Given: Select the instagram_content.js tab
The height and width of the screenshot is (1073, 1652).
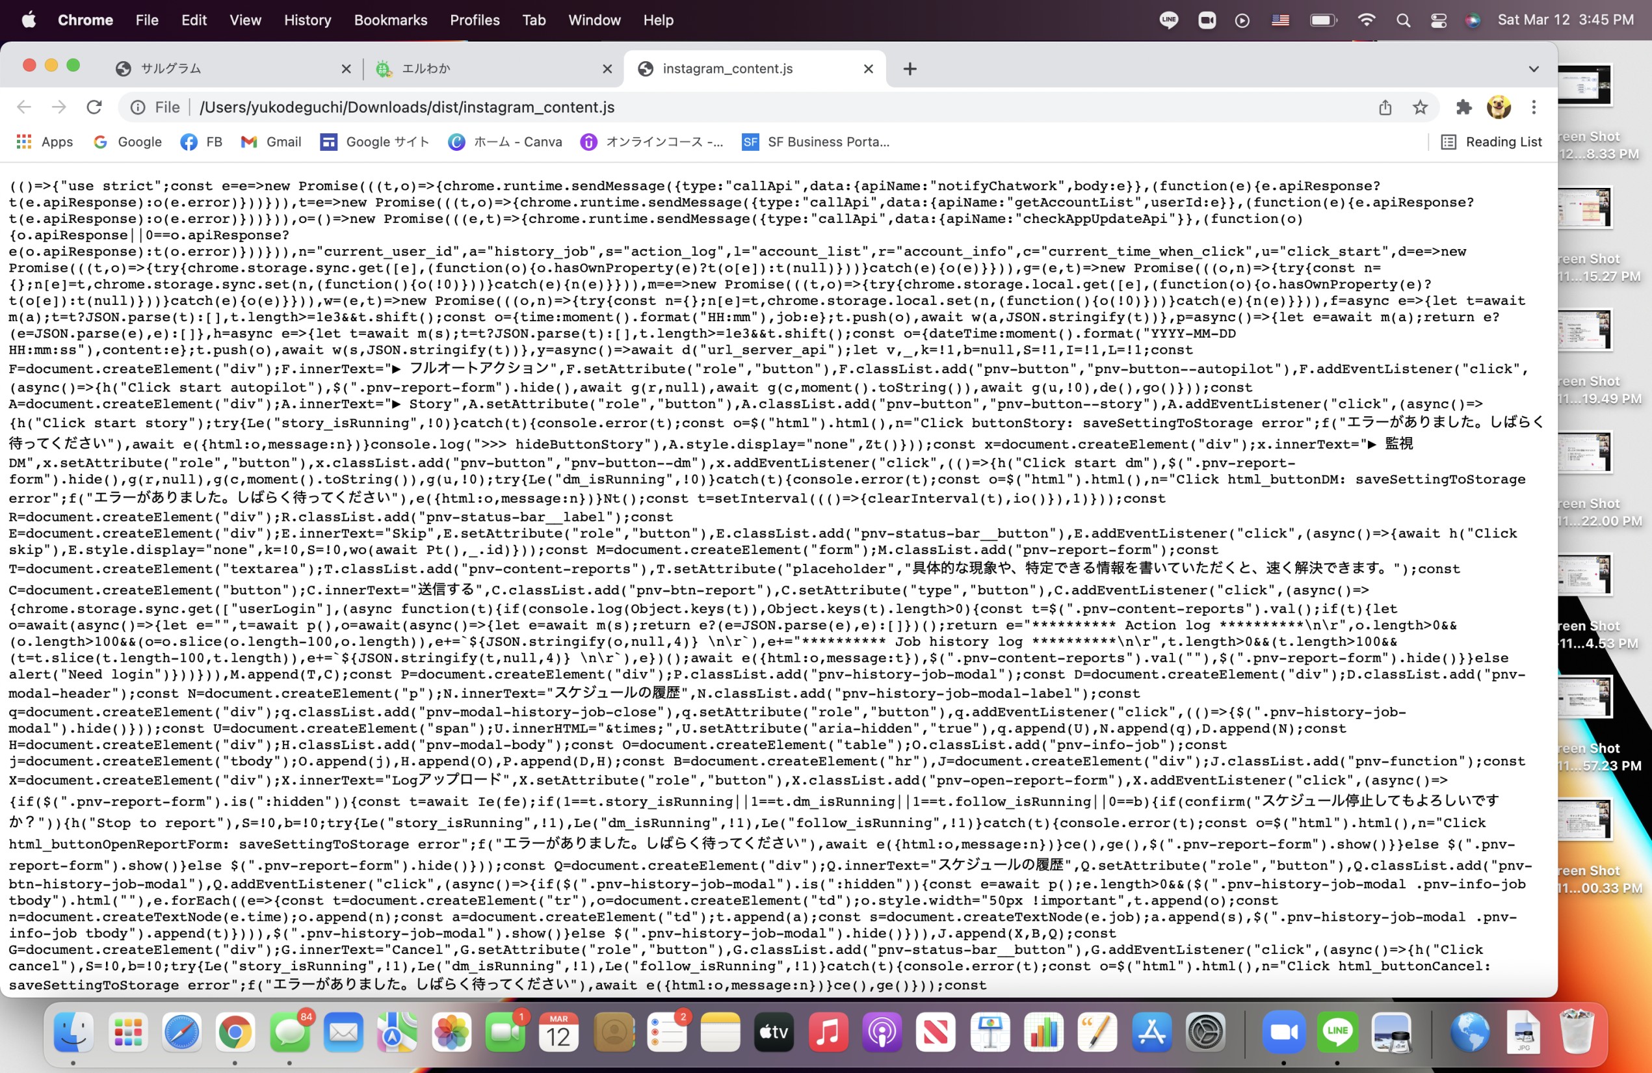Looking at the screenshot, I should 755,69.
